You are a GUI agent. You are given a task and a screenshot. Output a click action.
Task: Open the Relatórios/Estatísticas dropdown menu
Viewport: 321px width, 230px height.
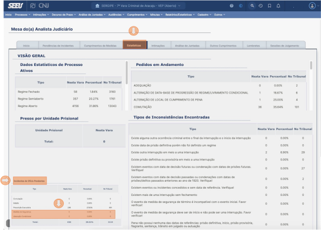click(x=180, y=15)
